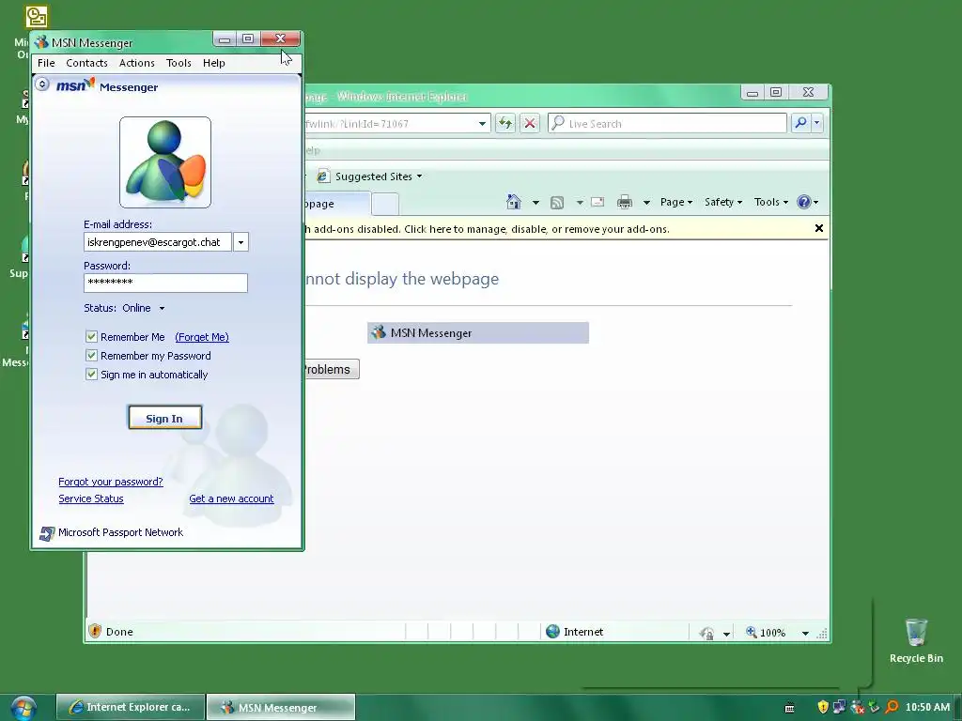Click the Get a new account link
The height and width of the screenshot is (721, 962).
(231, 499)
